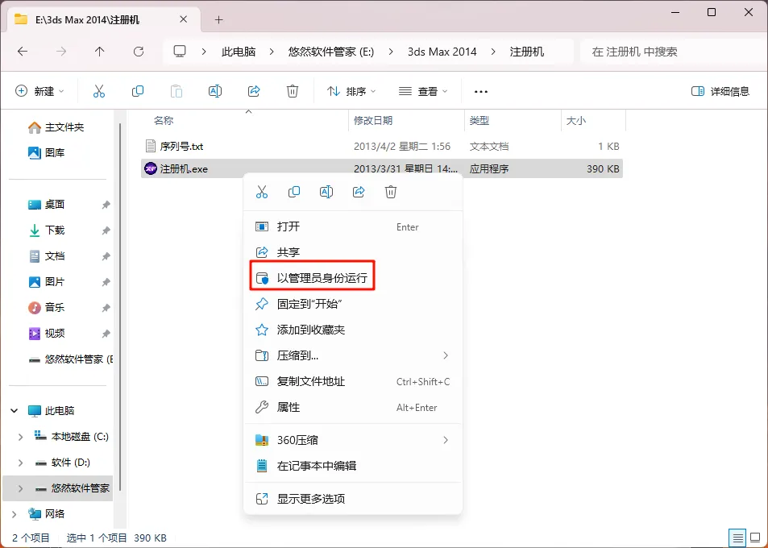Click Copy icon in the context menu

click(294, 192)
